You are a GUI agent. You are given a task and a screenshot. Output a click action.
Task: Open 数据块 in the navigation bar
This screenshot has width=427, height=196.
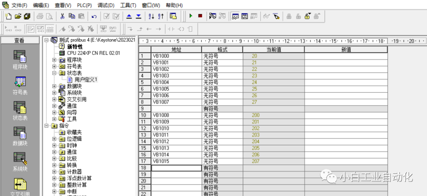[x=20, y=136]
